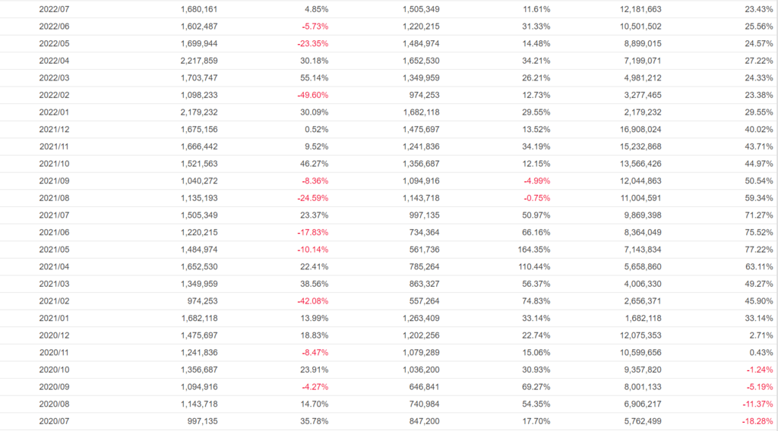Select the red -42.08% value

312,300
